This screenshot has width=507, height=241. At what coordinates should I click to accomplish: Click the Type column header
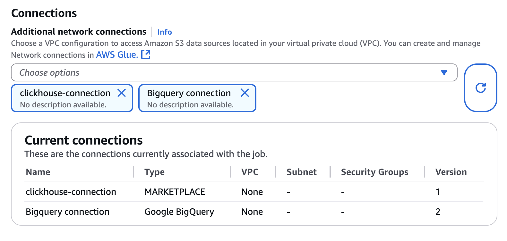coord(154,172)
